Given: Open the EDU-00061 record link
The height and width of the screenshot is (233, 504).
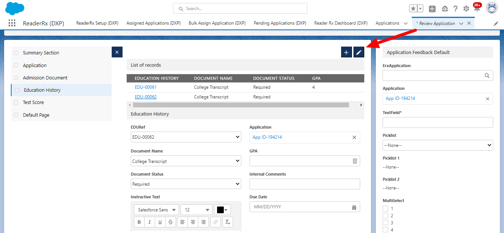Looking at the screenshot, I should coord(146,87).
